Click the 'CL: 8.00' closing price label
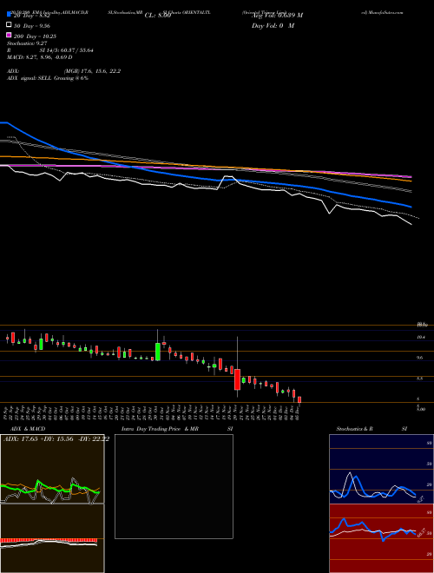 point(158,16)
